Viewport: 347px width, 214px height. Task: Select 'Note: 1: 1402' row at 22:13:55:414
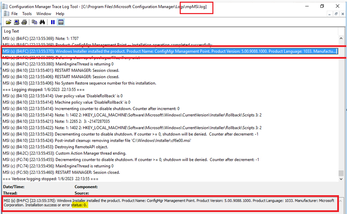(170, 115)
